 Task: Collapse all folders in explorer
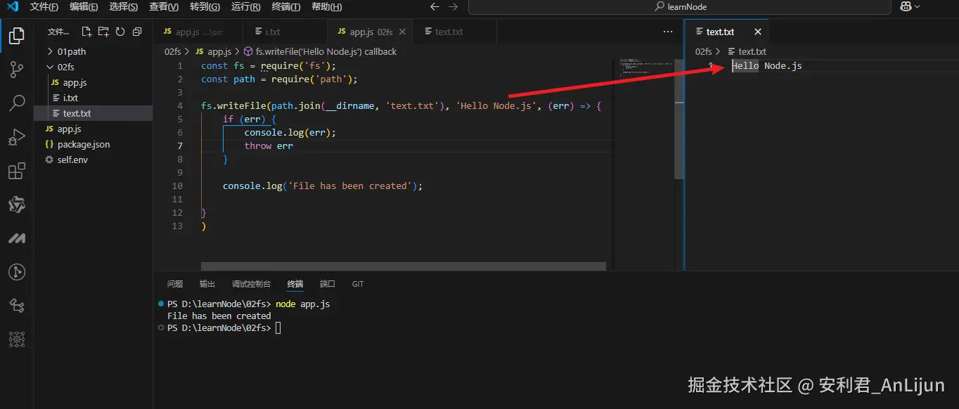[x=137, y=32]
